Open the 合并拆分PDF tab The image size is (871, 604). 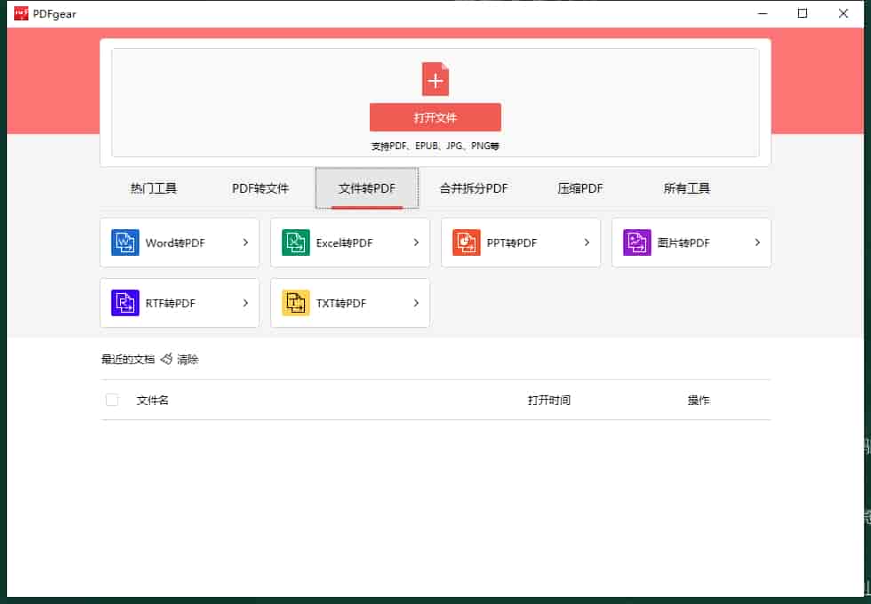(474, 188)
